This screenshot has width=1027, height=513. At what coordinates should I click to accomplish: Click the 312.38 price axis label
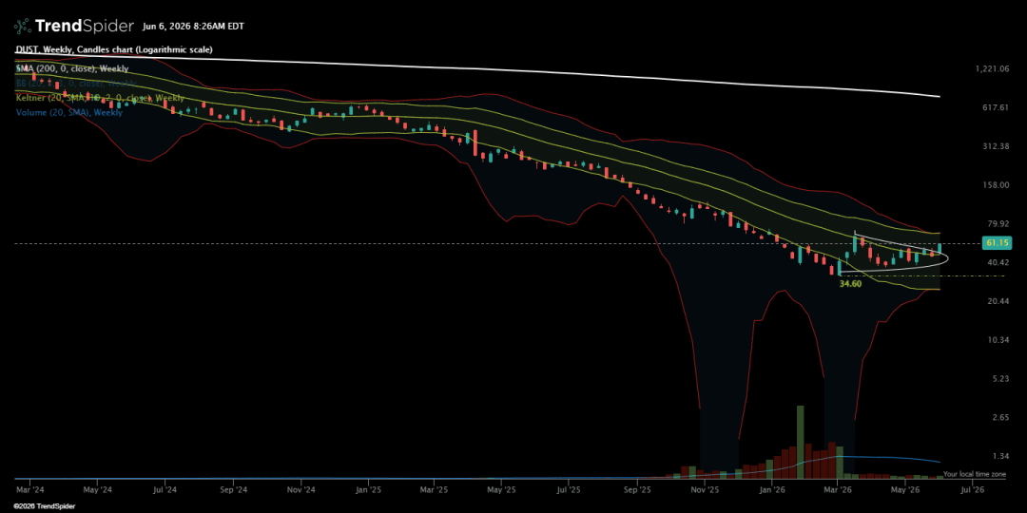point(996,146)
